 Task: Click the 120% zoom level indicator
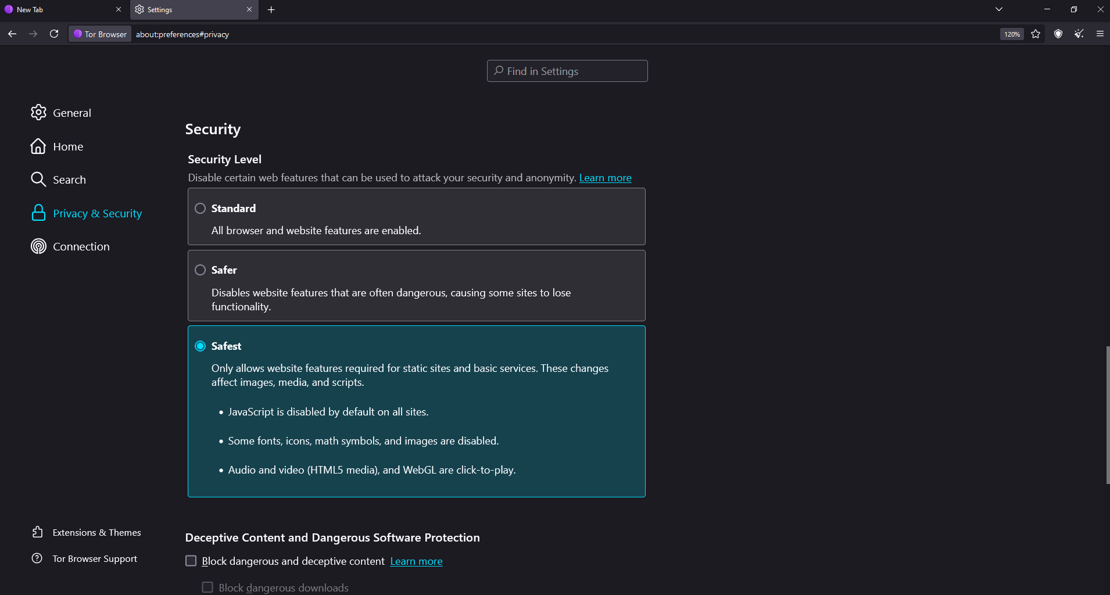click(x=1012, y=34)
